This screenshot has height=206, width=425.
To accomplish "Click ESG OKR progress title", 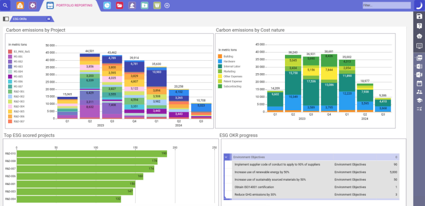I will (x=239, y=135).
